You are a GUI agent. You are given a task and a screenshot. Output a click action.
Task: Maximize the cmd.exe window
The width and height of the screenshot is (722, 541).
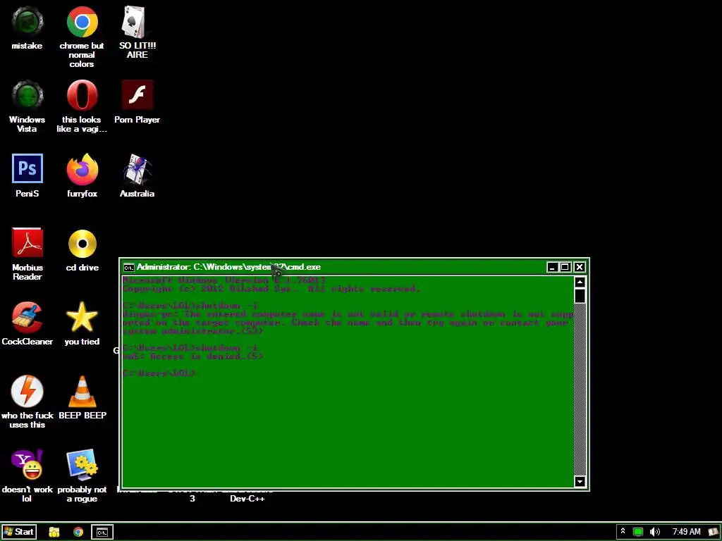(565, 267)
